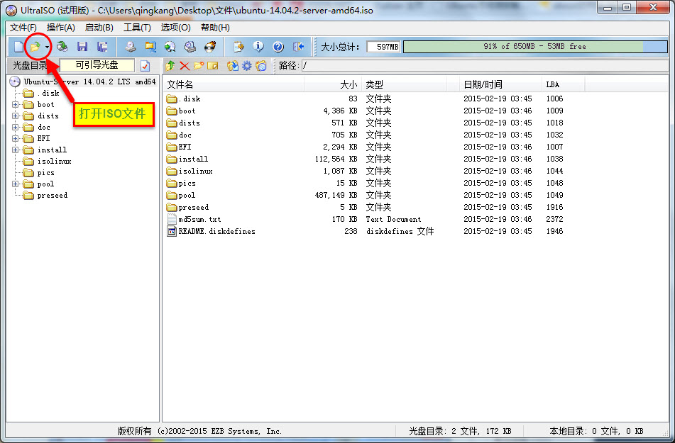
Task: Expand the install node in disc tree
Action: pos(16,150)
